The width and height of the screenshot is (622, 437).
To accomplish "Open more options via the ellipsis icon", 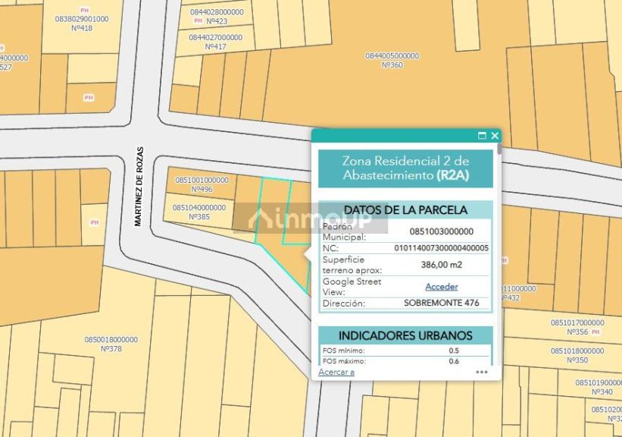I will 483,373.
